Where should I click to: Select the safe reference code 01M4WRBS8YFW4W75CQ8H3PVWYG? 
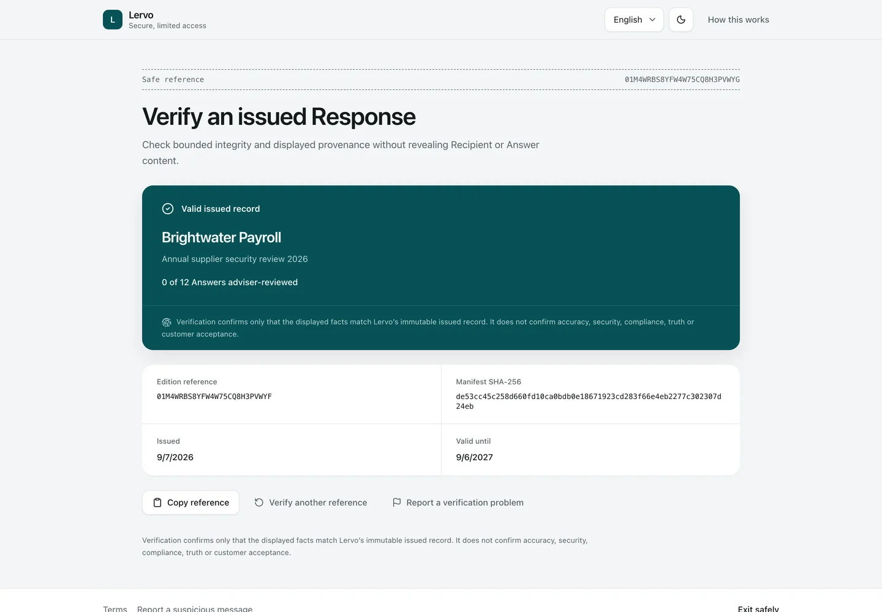[x=682, y=80]
